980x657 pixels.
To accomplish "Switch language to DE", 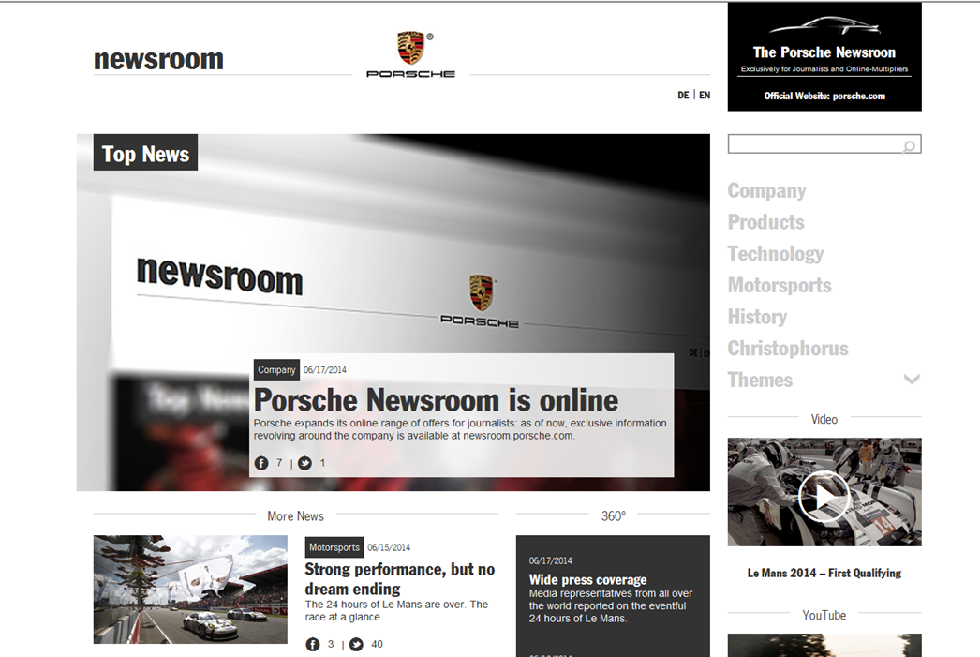I will click(683, 96).
